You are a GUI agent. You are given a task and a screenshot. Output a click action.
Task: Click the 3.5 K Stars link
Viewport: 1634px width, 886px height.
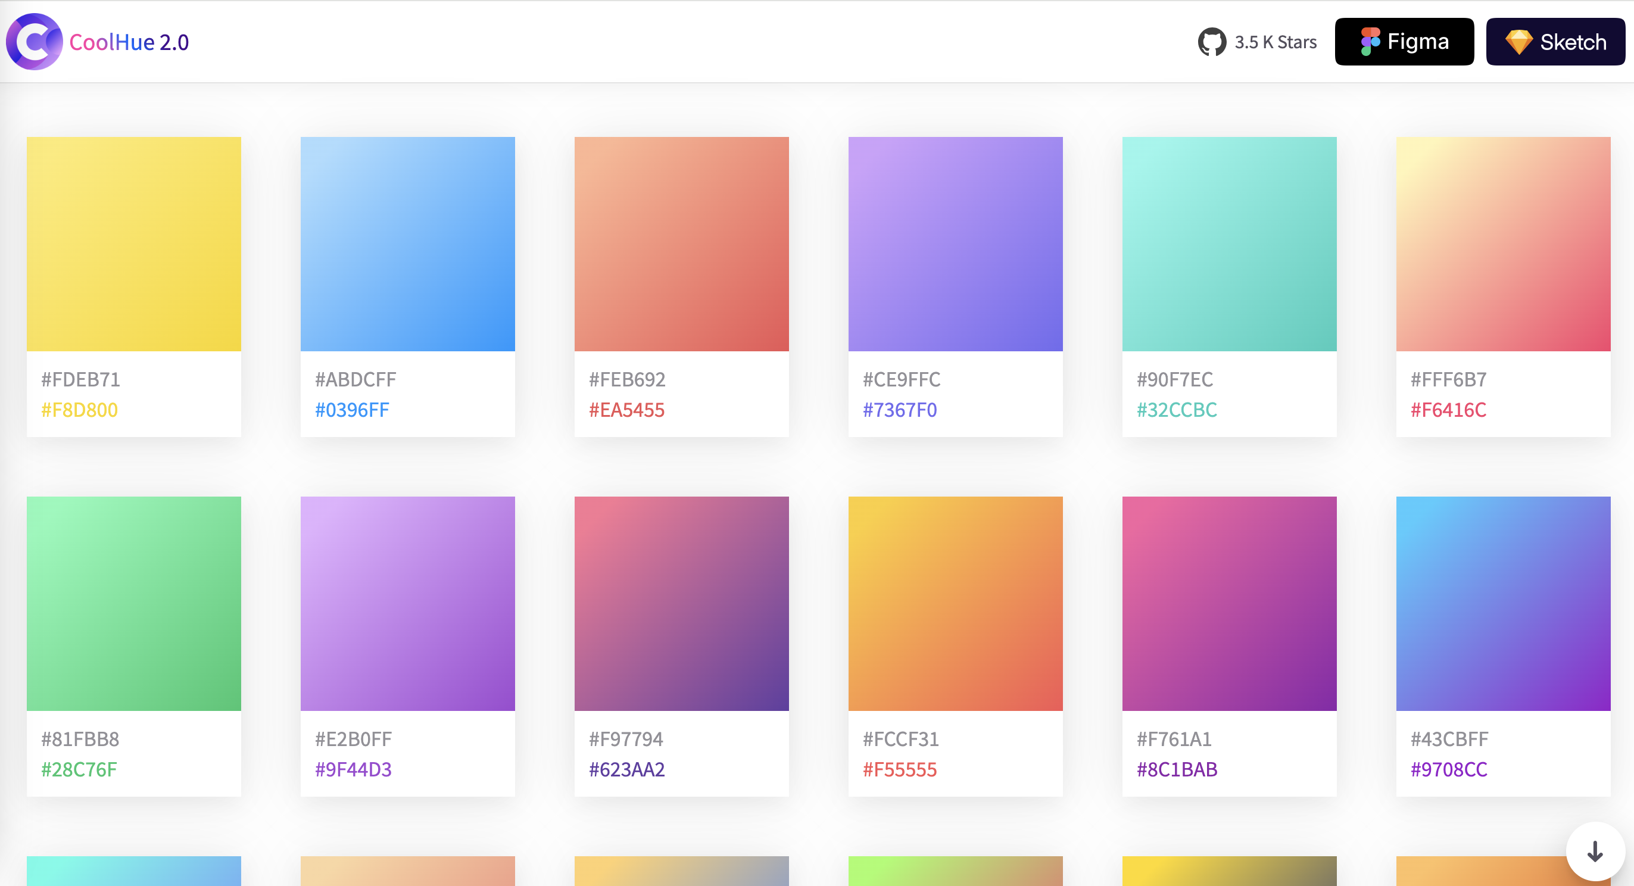(x=1275, y=42)
